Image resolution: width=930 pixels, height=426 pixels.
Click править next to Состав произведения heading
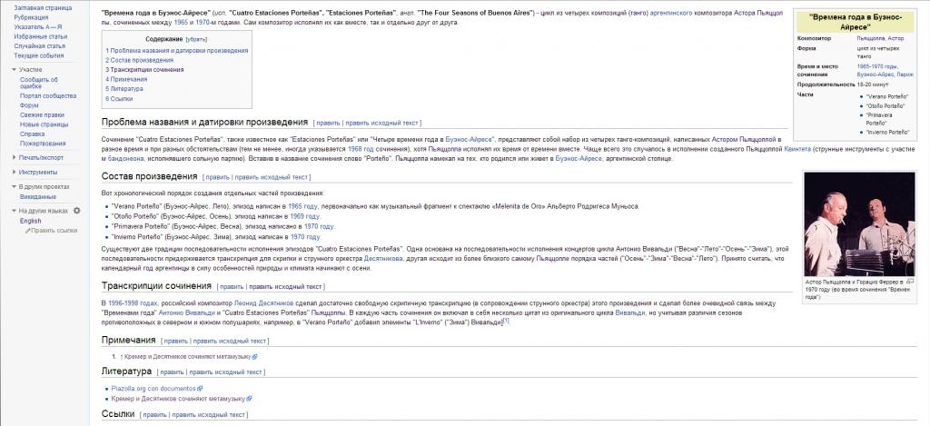[218, 177]
